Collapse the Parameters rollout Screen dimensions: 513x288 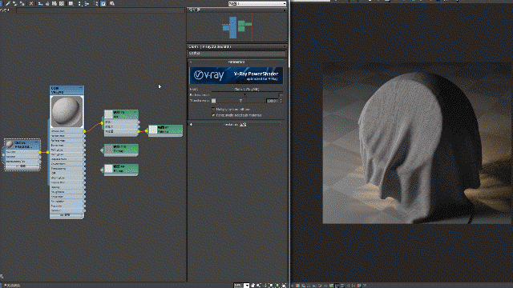(236, 62)
